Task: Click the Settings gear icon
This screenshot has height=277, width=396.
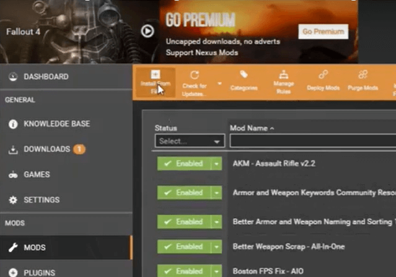Action: tap(13, 200)
